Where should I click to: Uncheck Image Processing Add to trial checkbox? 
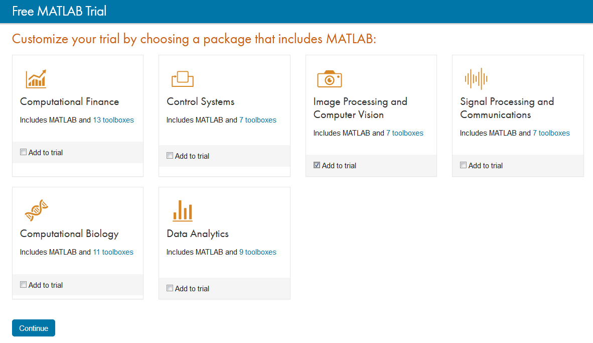point(317,165)
